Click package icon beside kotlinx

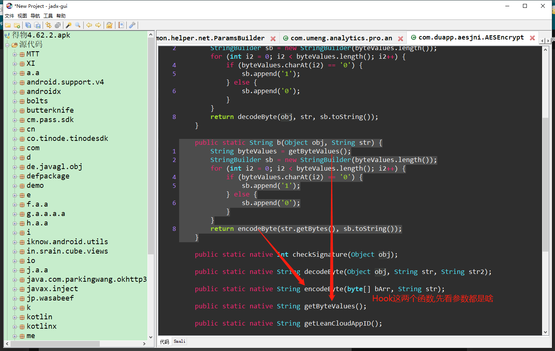(22, 327)
